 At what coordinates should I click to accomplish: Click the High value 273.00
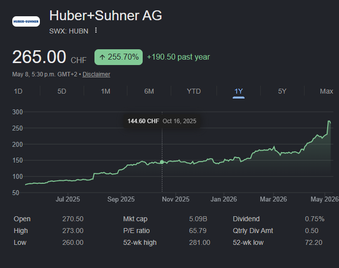(x=73, y=231)
